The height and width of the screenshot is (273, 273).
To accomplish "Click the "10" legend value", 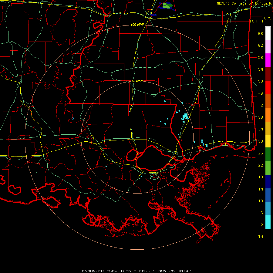I will point(261,201).
